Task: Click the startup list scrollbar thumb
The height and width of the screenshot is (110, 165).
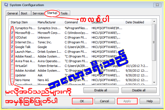Action: click(x=154, y=42)
